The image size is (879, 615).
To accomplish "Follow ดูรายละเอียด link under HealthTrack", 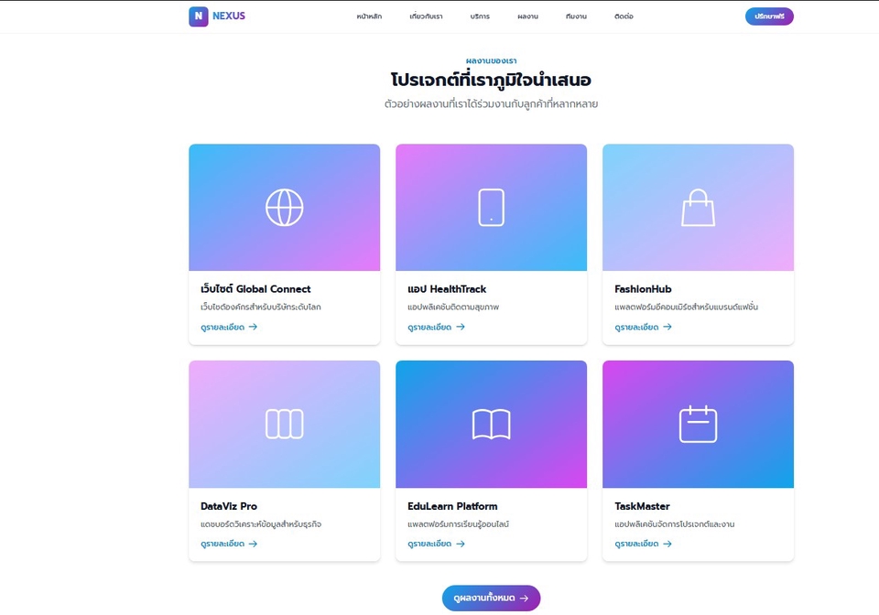I will click(x=436, y=327).
